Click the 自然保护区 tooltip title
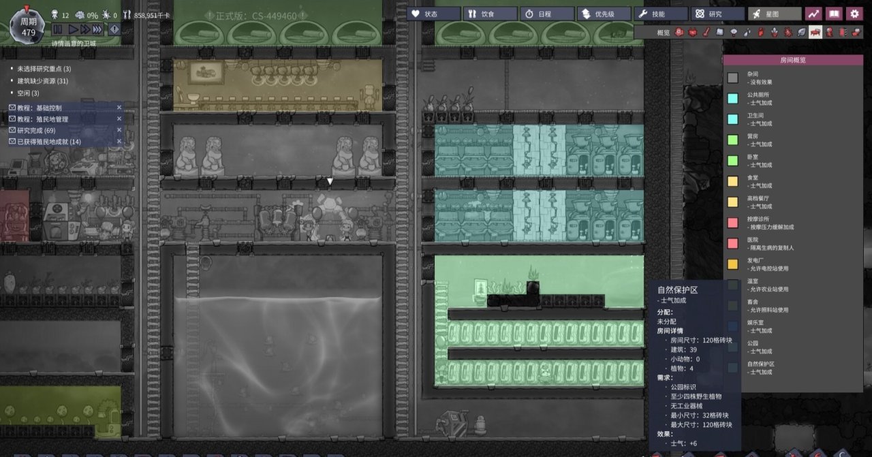This screenshot has width=872, height=457. (x=678, y=289)
